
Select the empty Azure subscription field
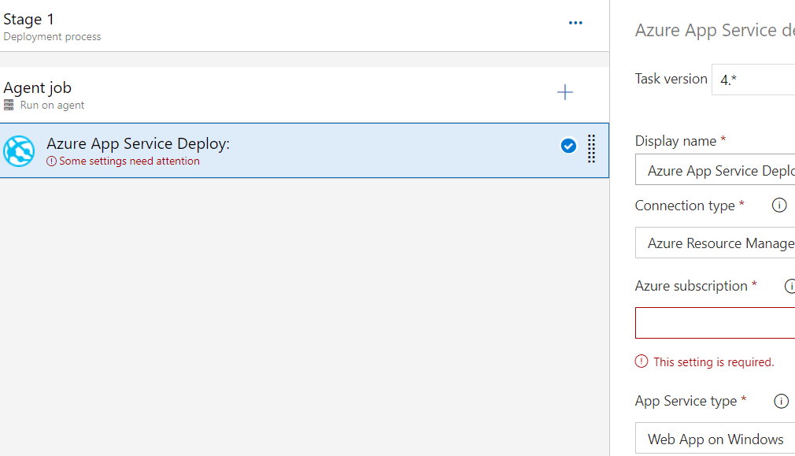tap(715, 323)
